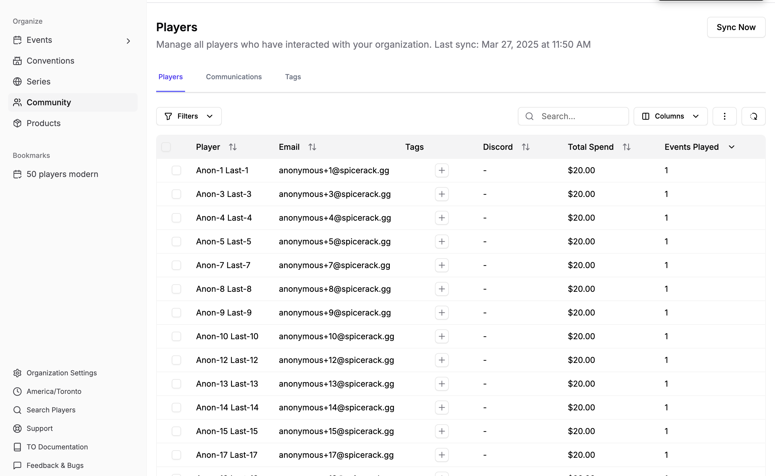Toggle the select-all header checkbox
This screenshot has height=476, width=775.
(166, 147)
